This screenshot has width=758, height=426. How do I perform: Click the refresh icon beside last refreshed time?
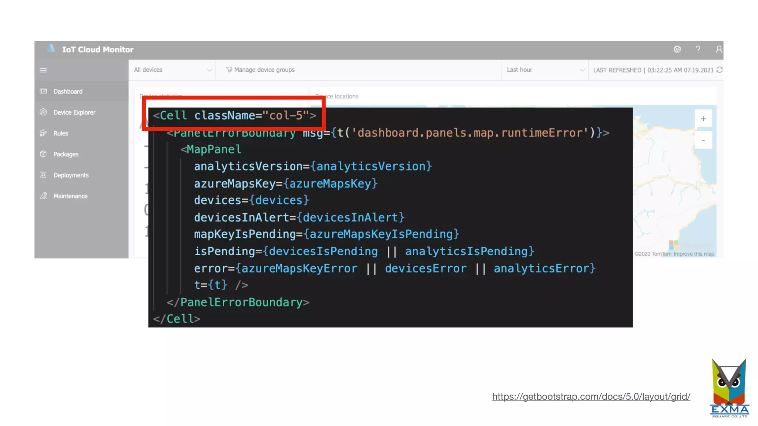pos(720,70)
